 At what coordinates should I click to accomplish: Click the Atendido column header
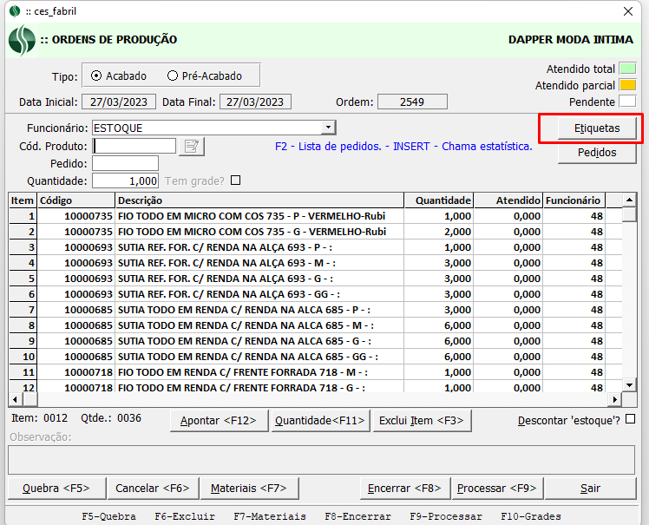click(x=508, y=200)
